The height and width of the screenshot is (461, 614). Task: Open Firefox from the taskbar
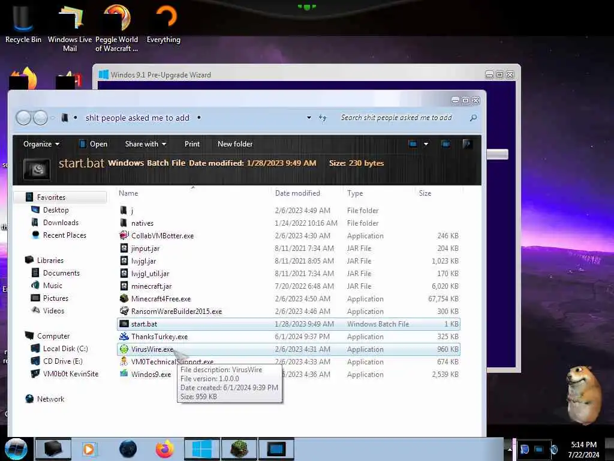click(165, 449)
